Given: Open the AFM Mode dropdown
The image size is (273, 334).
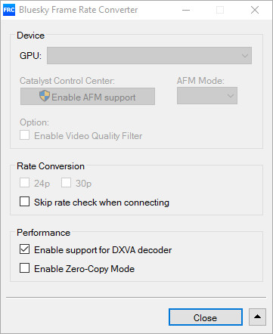Looking at the screenshot, I should click(207, 96).
